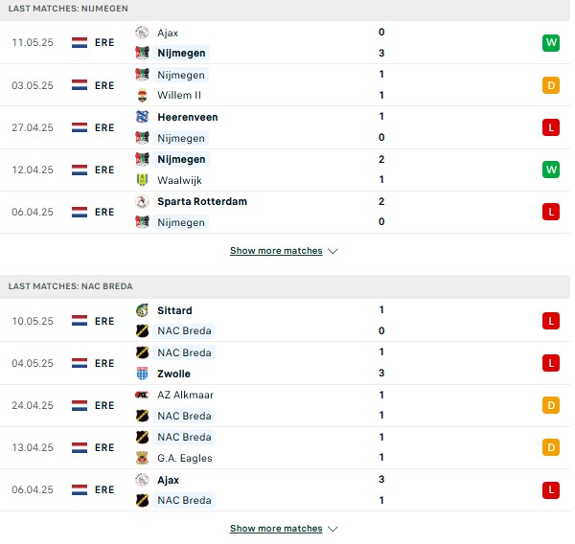Open the 12.04.25 Nijmegen vs Waalwijk match row
Screen dimensions: 575x544
pos(285,170)
